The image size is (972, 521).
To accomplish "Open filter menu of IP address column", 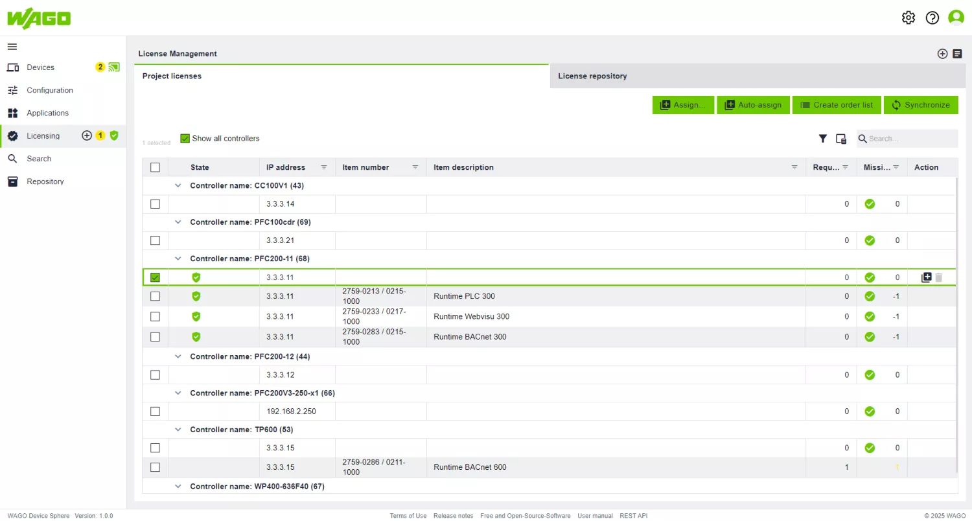I will [324, 167].
